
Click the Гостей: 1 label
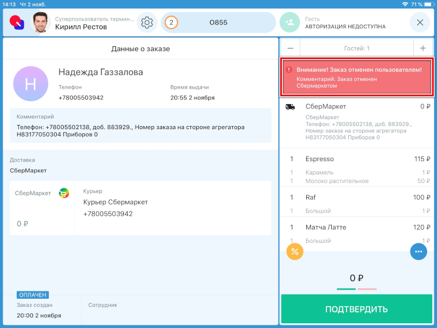tap(357, 48)
